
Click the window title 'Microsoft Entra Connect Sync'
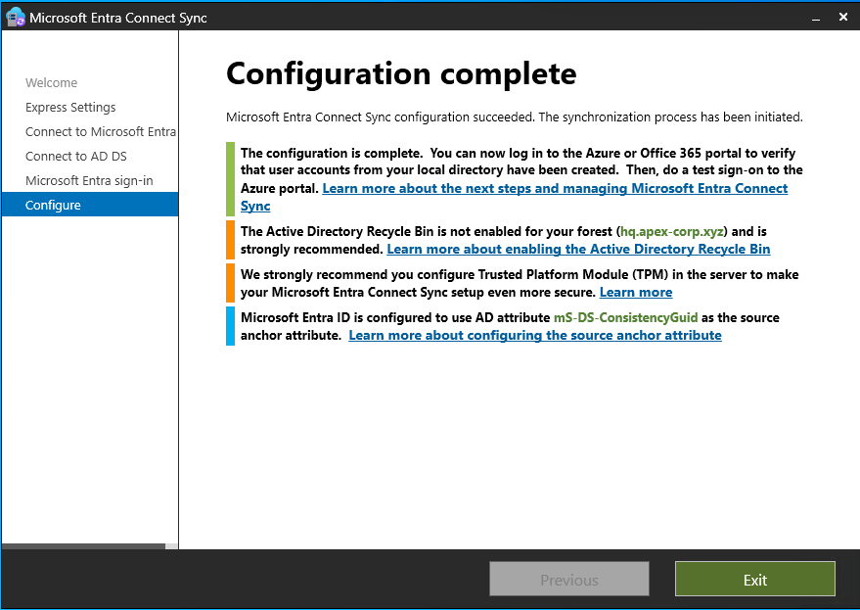(118, 19)
